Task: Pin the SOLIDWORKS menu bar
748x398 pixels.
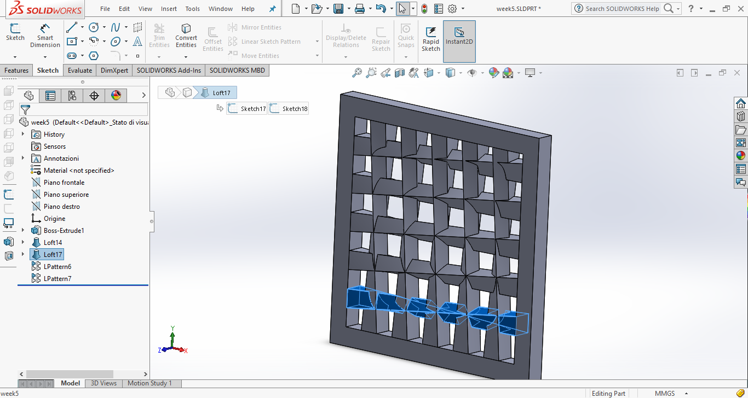Action: pos(273,9)
